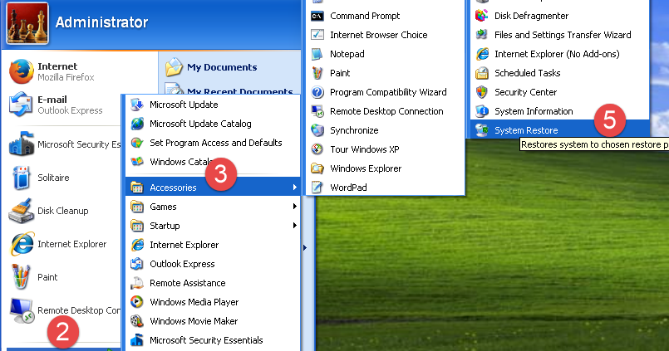Screen dimensions: 669x351
Task: Open Remote Desktop Connection icon in left list
Action: pos(22,310)
